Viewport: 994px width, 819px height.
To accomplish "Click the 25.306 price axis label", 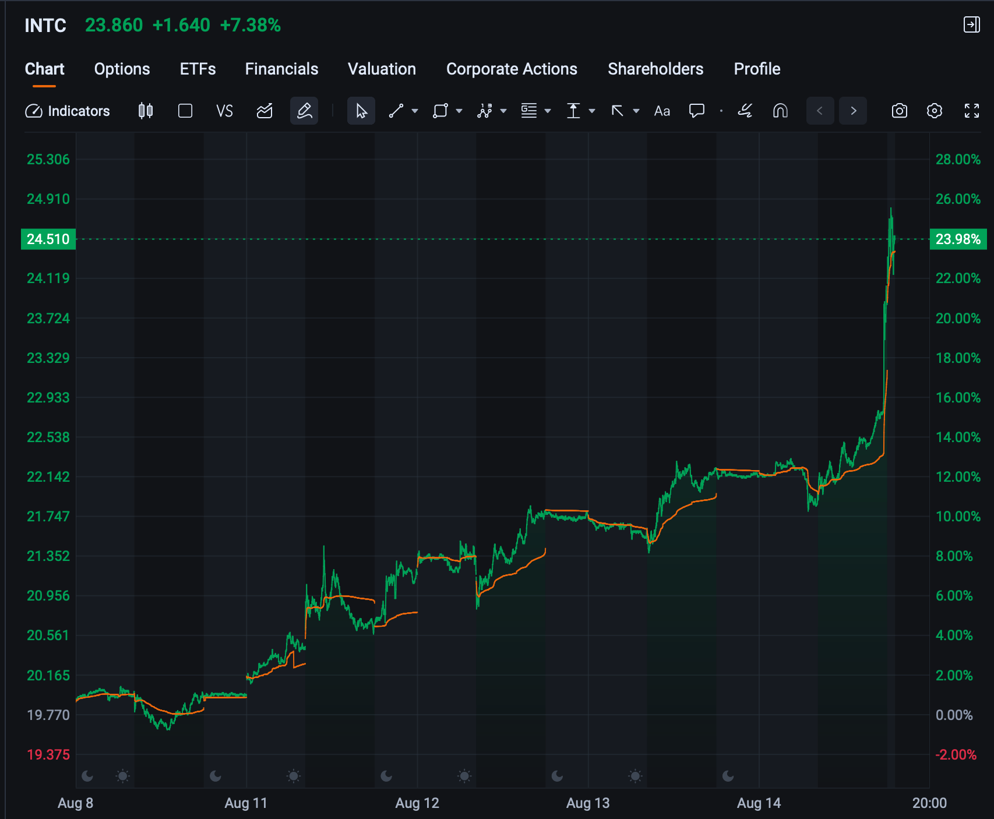I will click(x=48, y=159).
